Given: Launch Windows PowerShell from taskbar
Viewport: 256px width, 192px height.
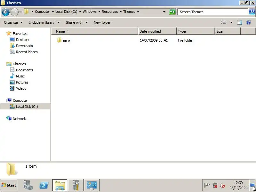Looking at the screenshot, I should click(44, 185).
